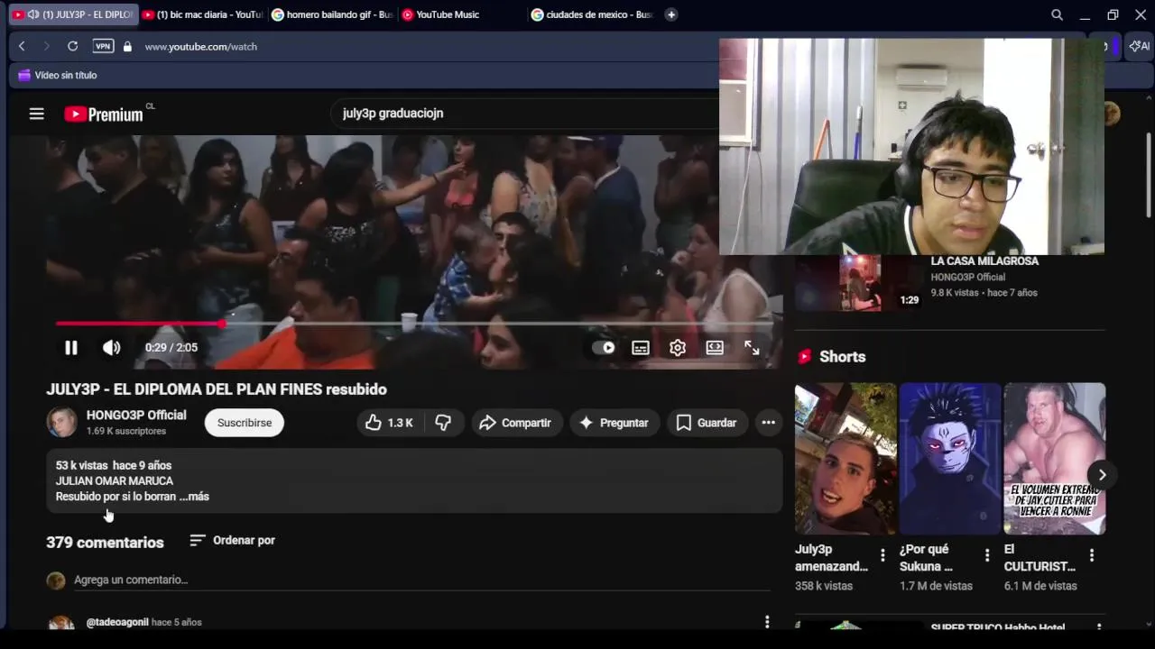Open HONGO3P Official channel avatar
Viewport: 1155px width, 649px height.
61,422
